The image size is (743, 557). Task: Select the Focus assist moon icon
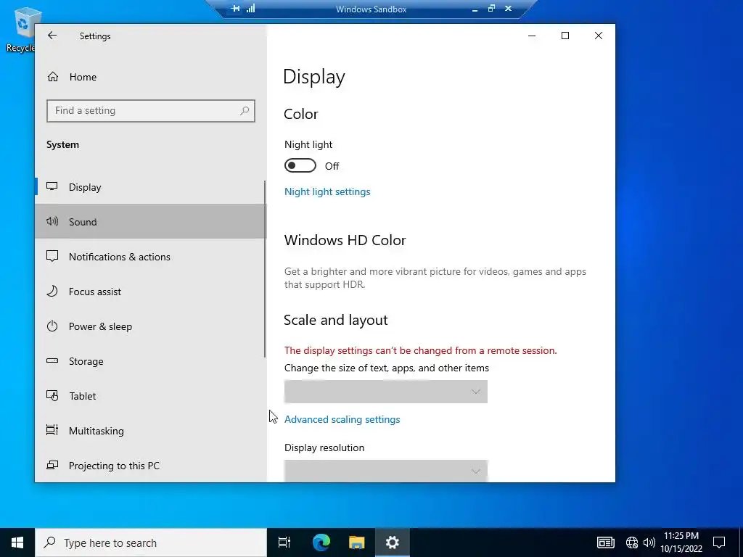click(x=52, y=291)
